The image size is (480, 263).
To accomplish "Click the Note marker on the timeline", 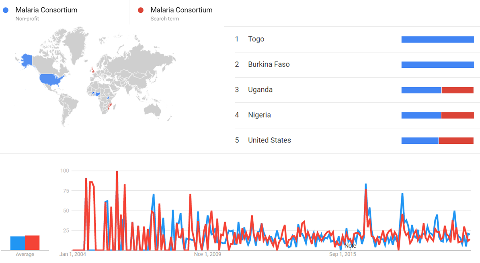I will point(350,245).
